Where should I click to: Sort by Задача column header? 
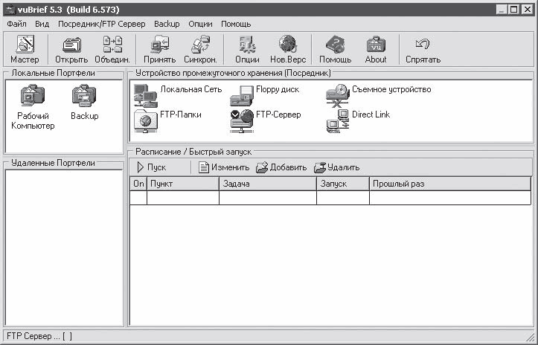pyautogui.click(x=268, y=184)
